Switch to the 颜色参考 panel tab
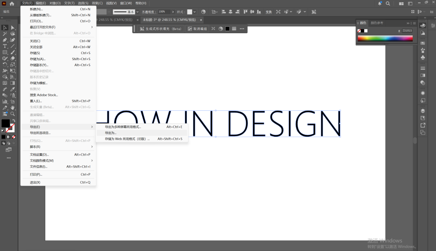This screenshot has height=251, width=436. click(377, 23)
